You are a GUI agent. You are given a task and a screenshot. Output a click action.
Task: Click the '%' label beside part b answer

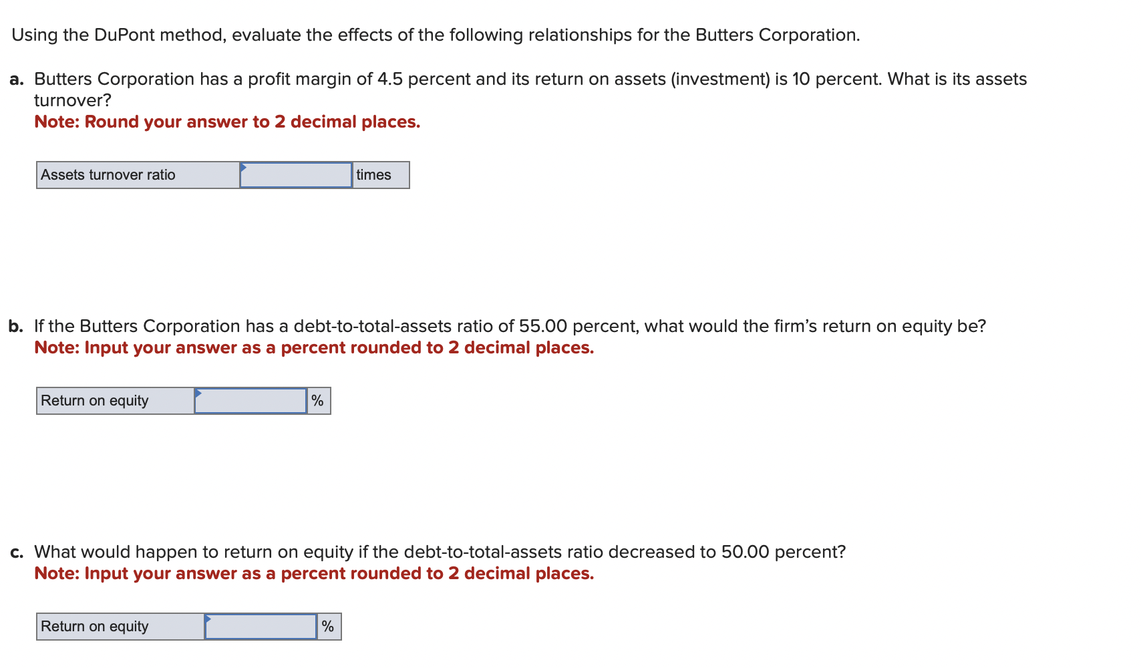point(317,400)
